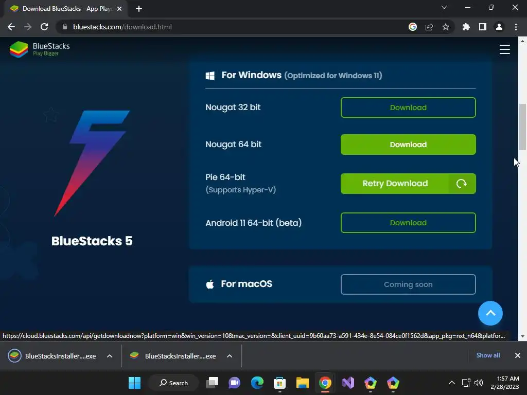Close the downloads bar
The image size is (527, 395).
pos(518,355)
